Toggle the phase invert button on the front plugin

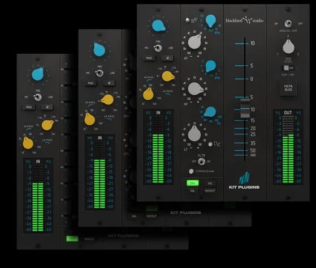tap(167, 58)
